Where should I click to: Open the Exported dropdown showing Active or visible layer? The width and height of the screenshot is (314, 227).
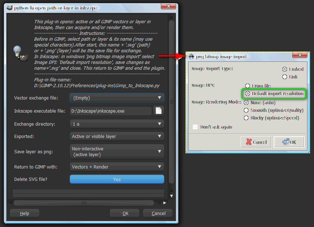tap(117, 136)
